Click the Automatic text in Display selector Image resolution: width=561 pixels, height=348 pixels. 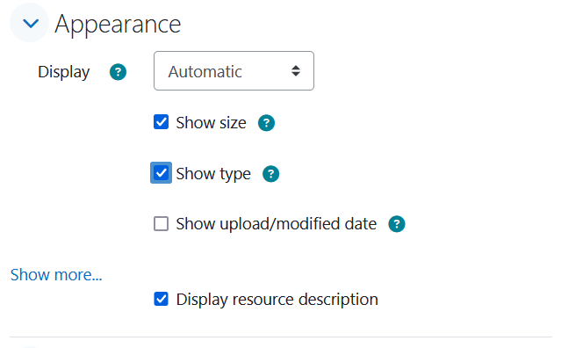click(205, 71)
